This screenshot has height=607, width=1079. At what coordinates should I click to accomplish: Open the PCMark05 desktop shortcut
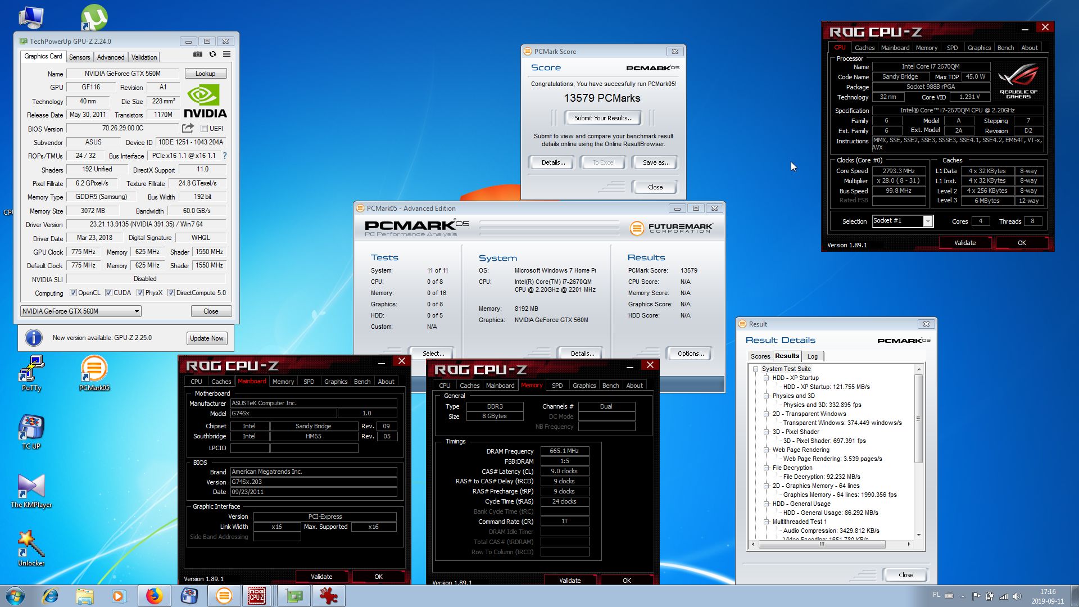pos(94,373)
